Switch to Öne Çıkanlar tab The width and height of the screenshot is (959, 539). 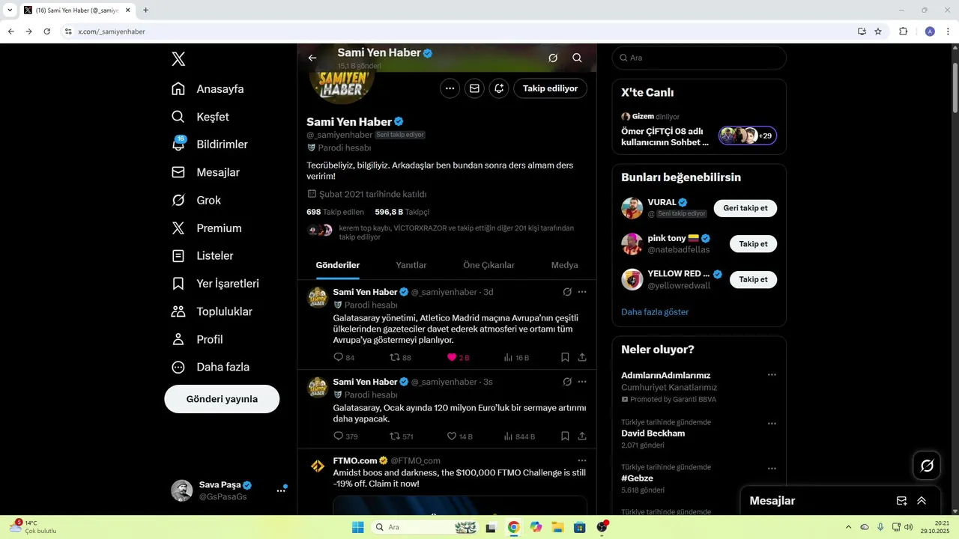coord(488,265)
